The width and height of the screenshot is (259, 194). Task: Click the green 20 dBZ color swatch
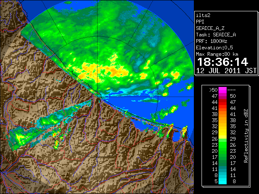(x=223, y=151)
